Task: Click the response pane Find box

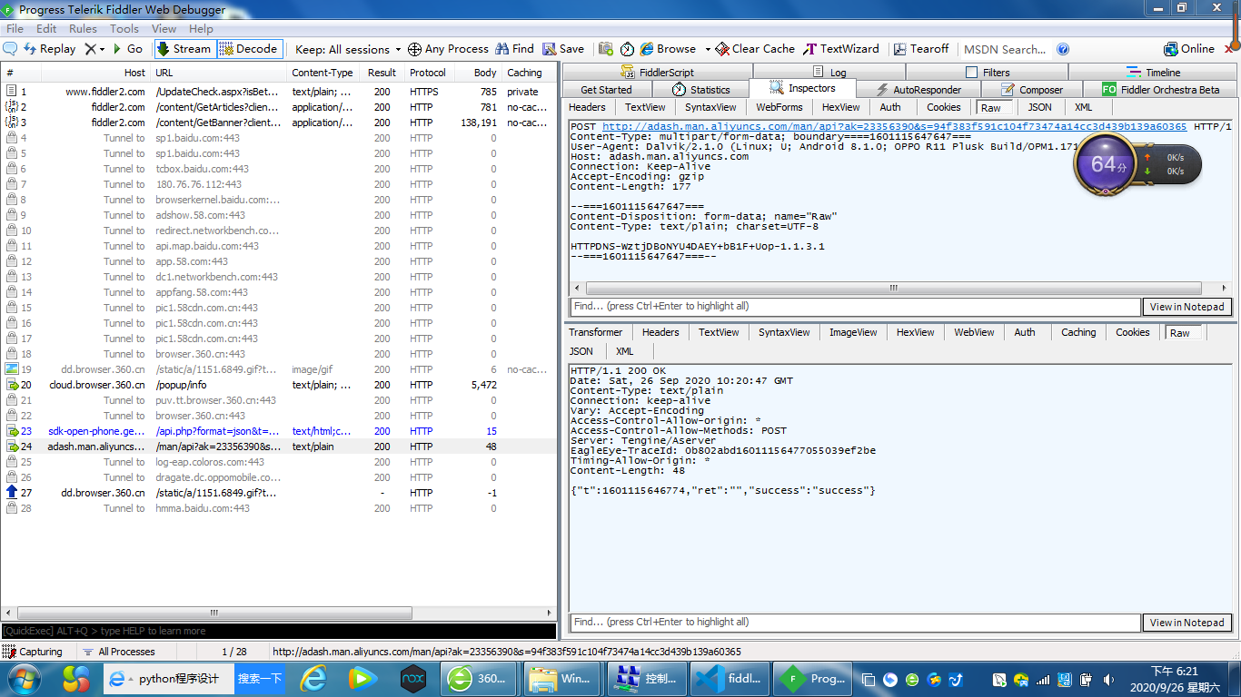Action: point(855,623)
